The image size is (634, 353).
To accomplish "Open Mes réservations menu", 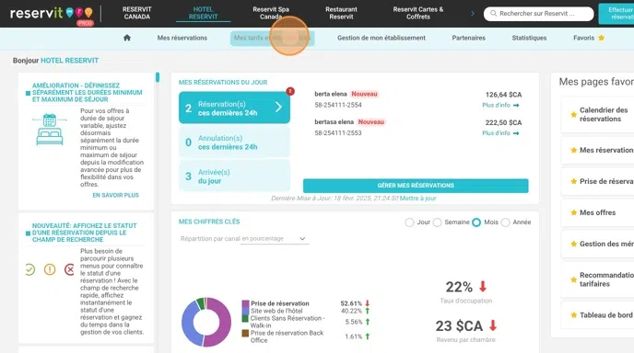I will click(x=182, y=38).
